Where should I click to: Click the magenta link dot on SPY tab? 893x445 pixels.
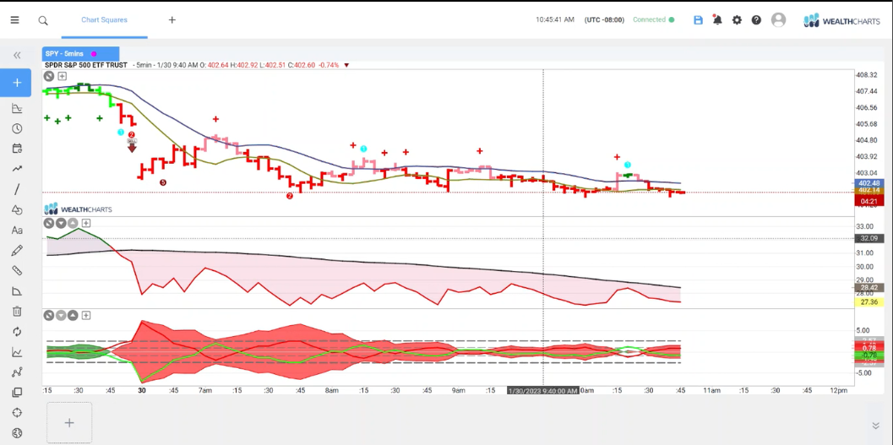tap(94, 54)
